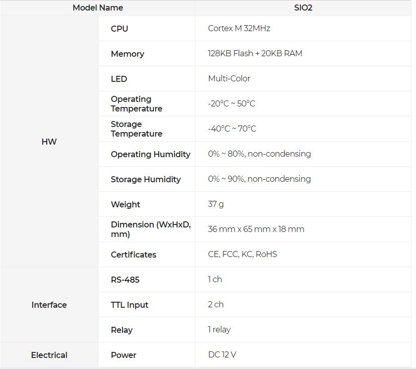The width and height of the screenshot is (416, 369).
Task: Select the "0% ~ 90%, non-condensing" value
Action: (259, 179)
